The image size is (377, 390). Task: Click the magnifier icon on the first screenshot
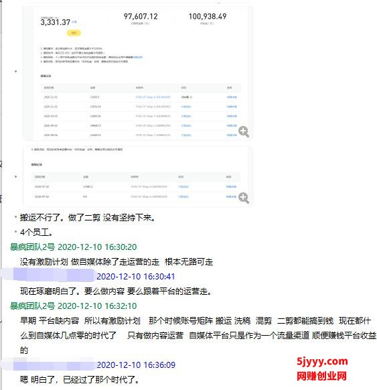244,131
